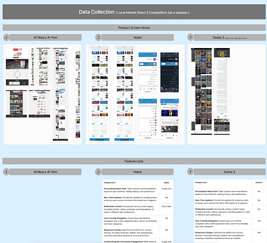Select Zawia 3's 'Yes' for Responsive Design
Viewport: 267px width, 243px height.
(x=259, y=232)
